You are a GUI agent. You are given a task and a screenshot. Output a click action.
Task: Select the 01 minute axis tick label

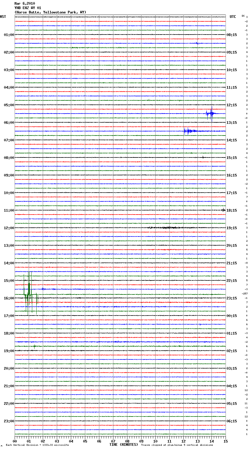click(29, 441)
